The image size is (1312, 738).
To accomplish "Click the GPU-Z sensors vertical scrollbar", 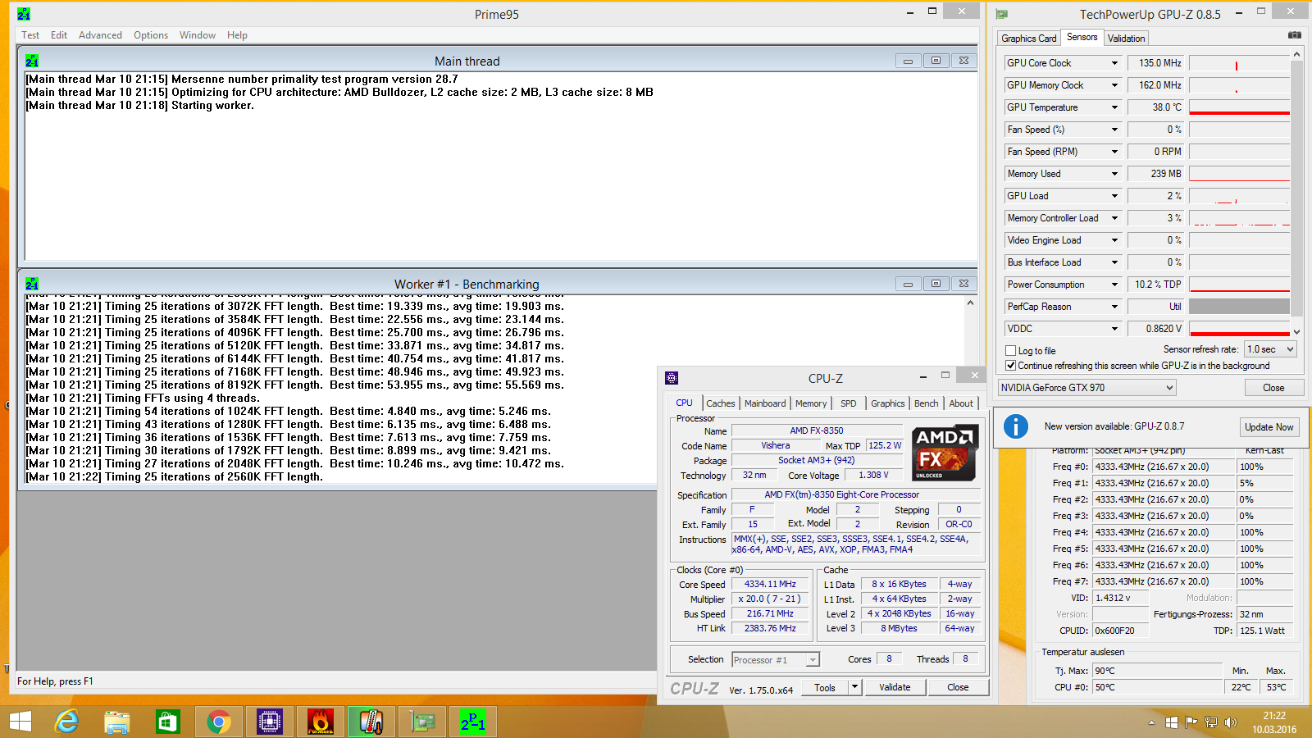I will pyautogui.click(x=1296, y=193).
